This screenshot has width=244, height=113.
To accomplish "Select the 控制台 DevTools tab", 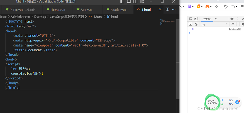I will 207,19.
